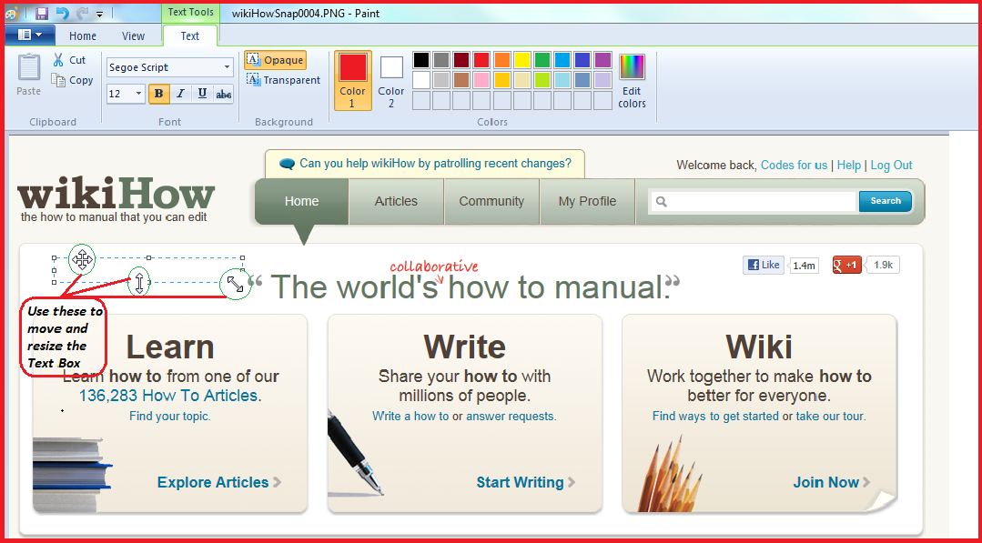Viewport: 982px width, 543px height.
Task: Pick the lime green swatch in the second row
Action: (542, 80)
